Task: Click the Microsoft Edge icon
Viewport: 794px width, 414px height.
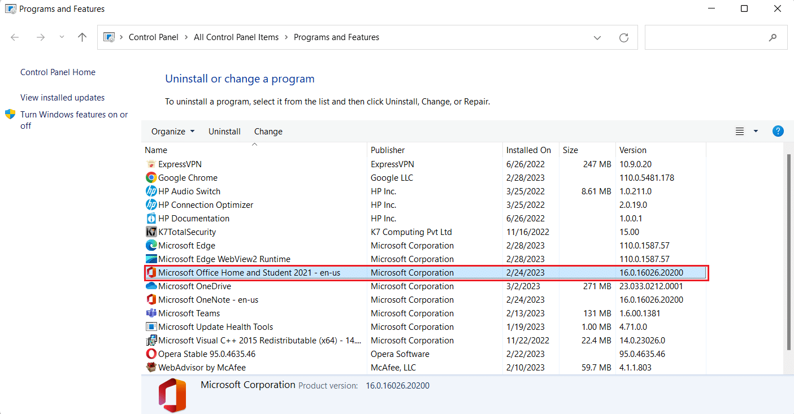Action: point(151,246)
